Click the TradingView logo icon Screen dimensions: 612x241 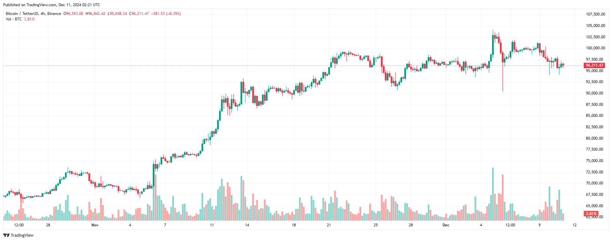click(x=6, y=235)
